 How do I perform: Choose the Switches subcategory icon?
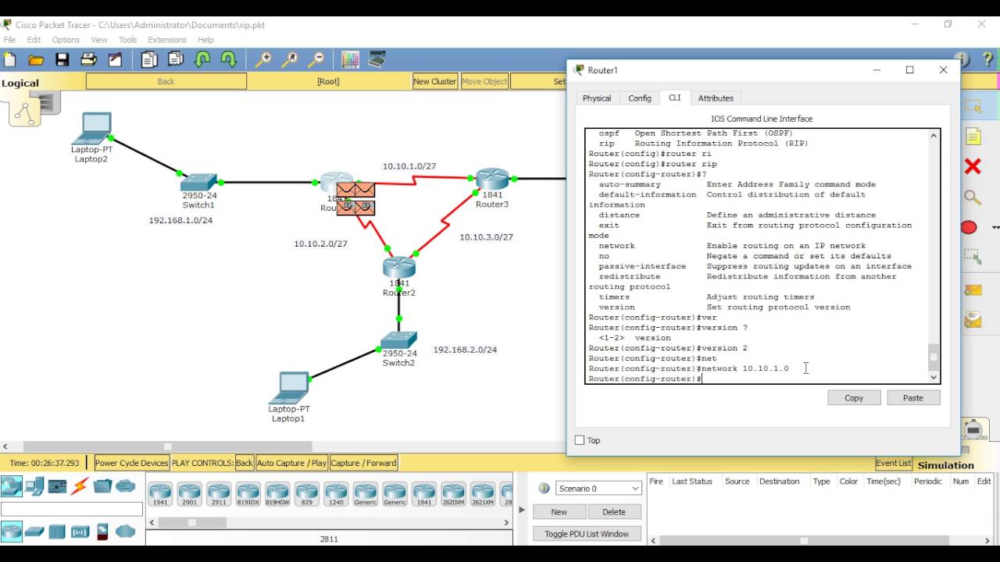(34, 532)
